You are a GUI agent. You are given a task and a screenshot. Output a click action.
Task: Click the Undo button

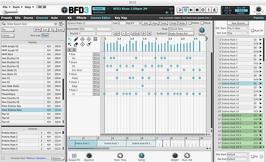[x=173, y=23]
